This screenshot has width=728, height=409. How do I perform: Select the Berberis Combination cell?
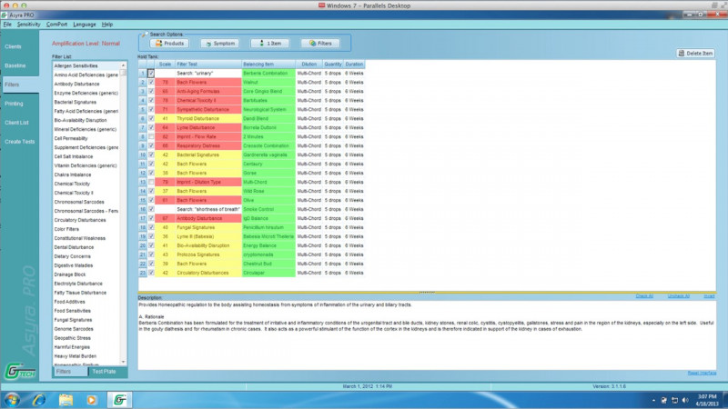(x=268, y=74)
